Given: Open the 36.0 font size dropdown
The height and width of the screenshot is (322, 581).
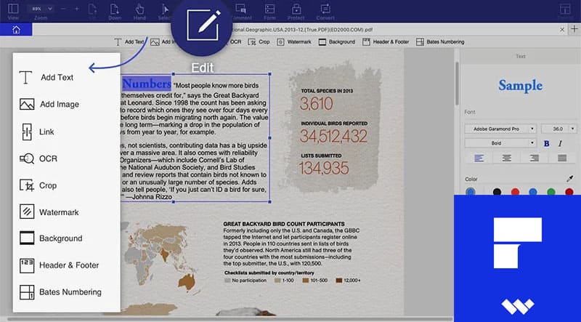Looking at the screenshot, I should pos(558,129).
